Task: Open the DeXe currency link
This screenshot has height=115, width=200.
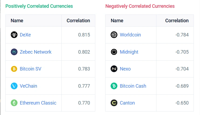Action: point(25,35)
